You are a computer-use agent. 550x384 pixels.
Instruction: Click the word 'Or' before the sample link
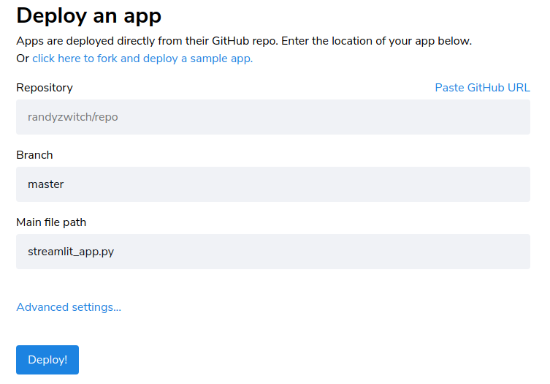tap(23, 59)
